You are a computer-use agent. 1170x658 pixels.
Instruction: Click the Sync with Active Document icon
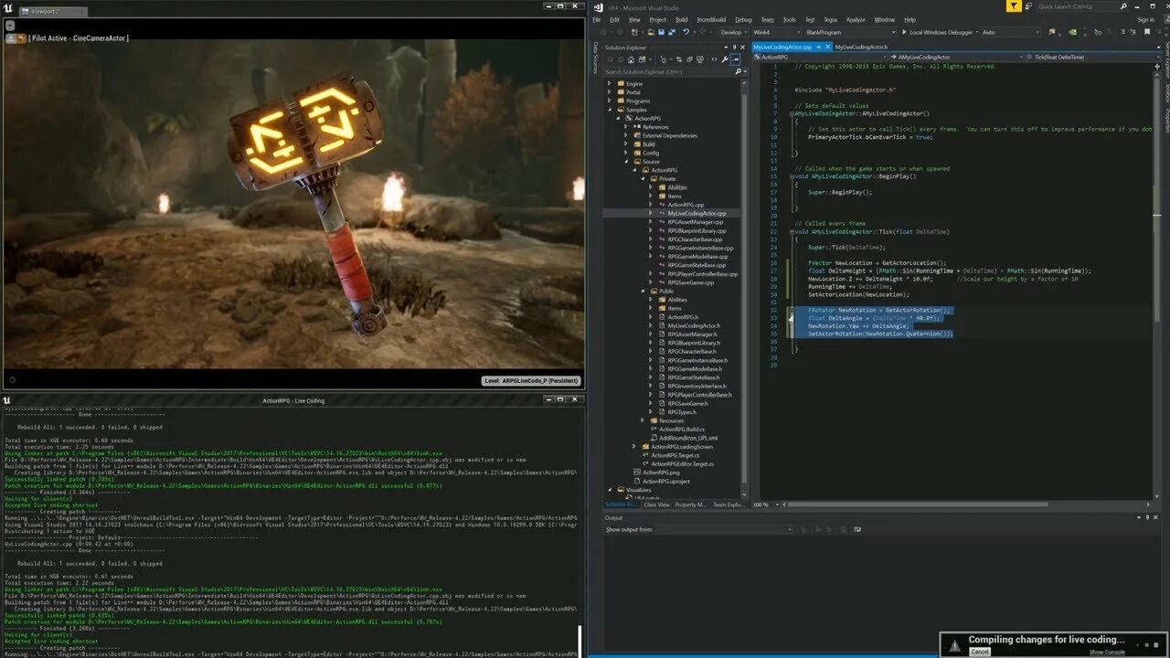[x=678, y=59]
